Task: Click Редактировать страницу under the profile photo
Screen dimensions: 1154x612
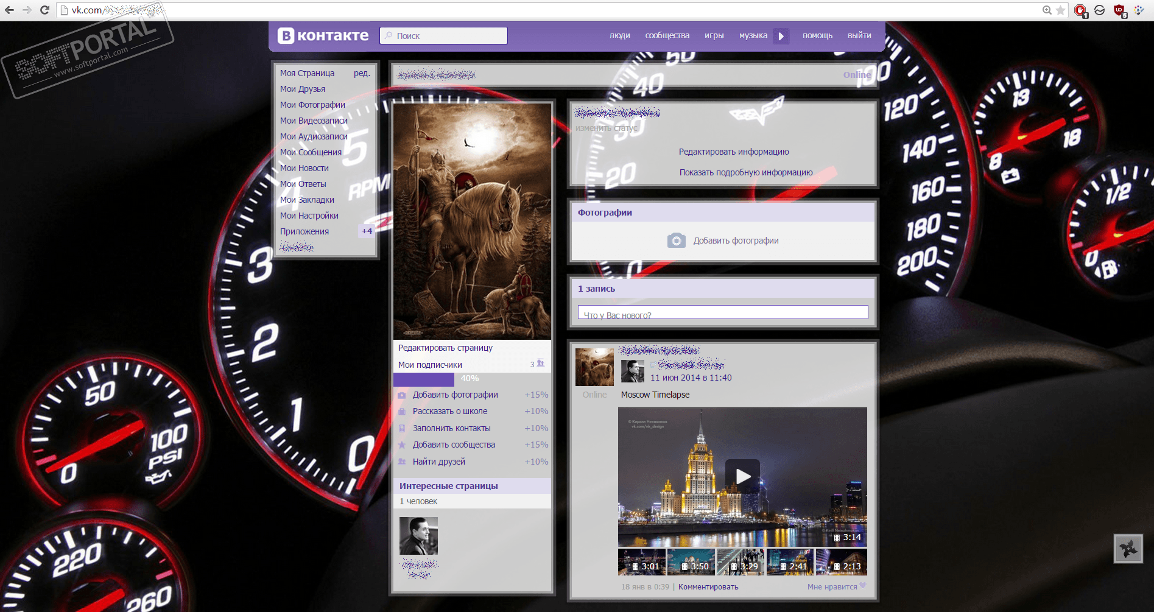Action: [x=445, y=348]
